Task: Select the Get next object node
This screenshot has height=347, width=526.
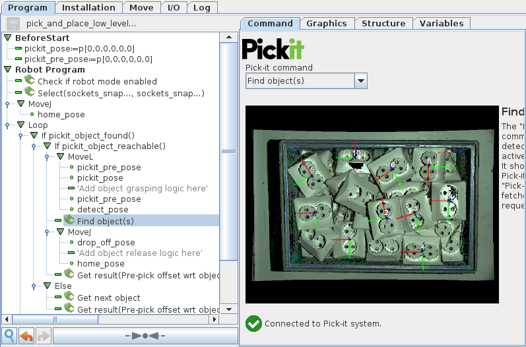Action: (x=109, y=298)
